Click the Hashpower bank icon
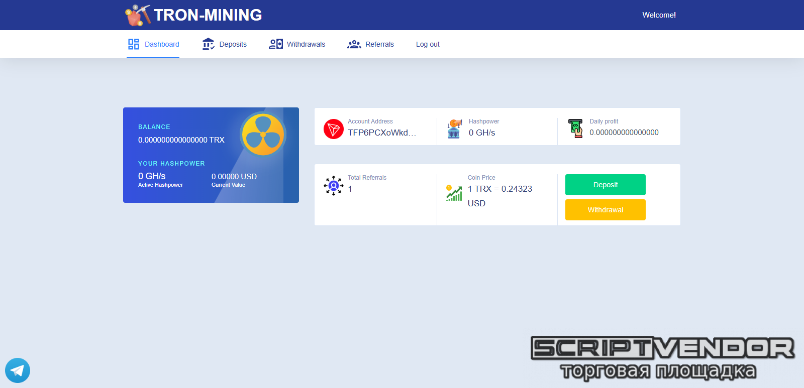This screenshot has width=804, height=388. click(454, 129)
